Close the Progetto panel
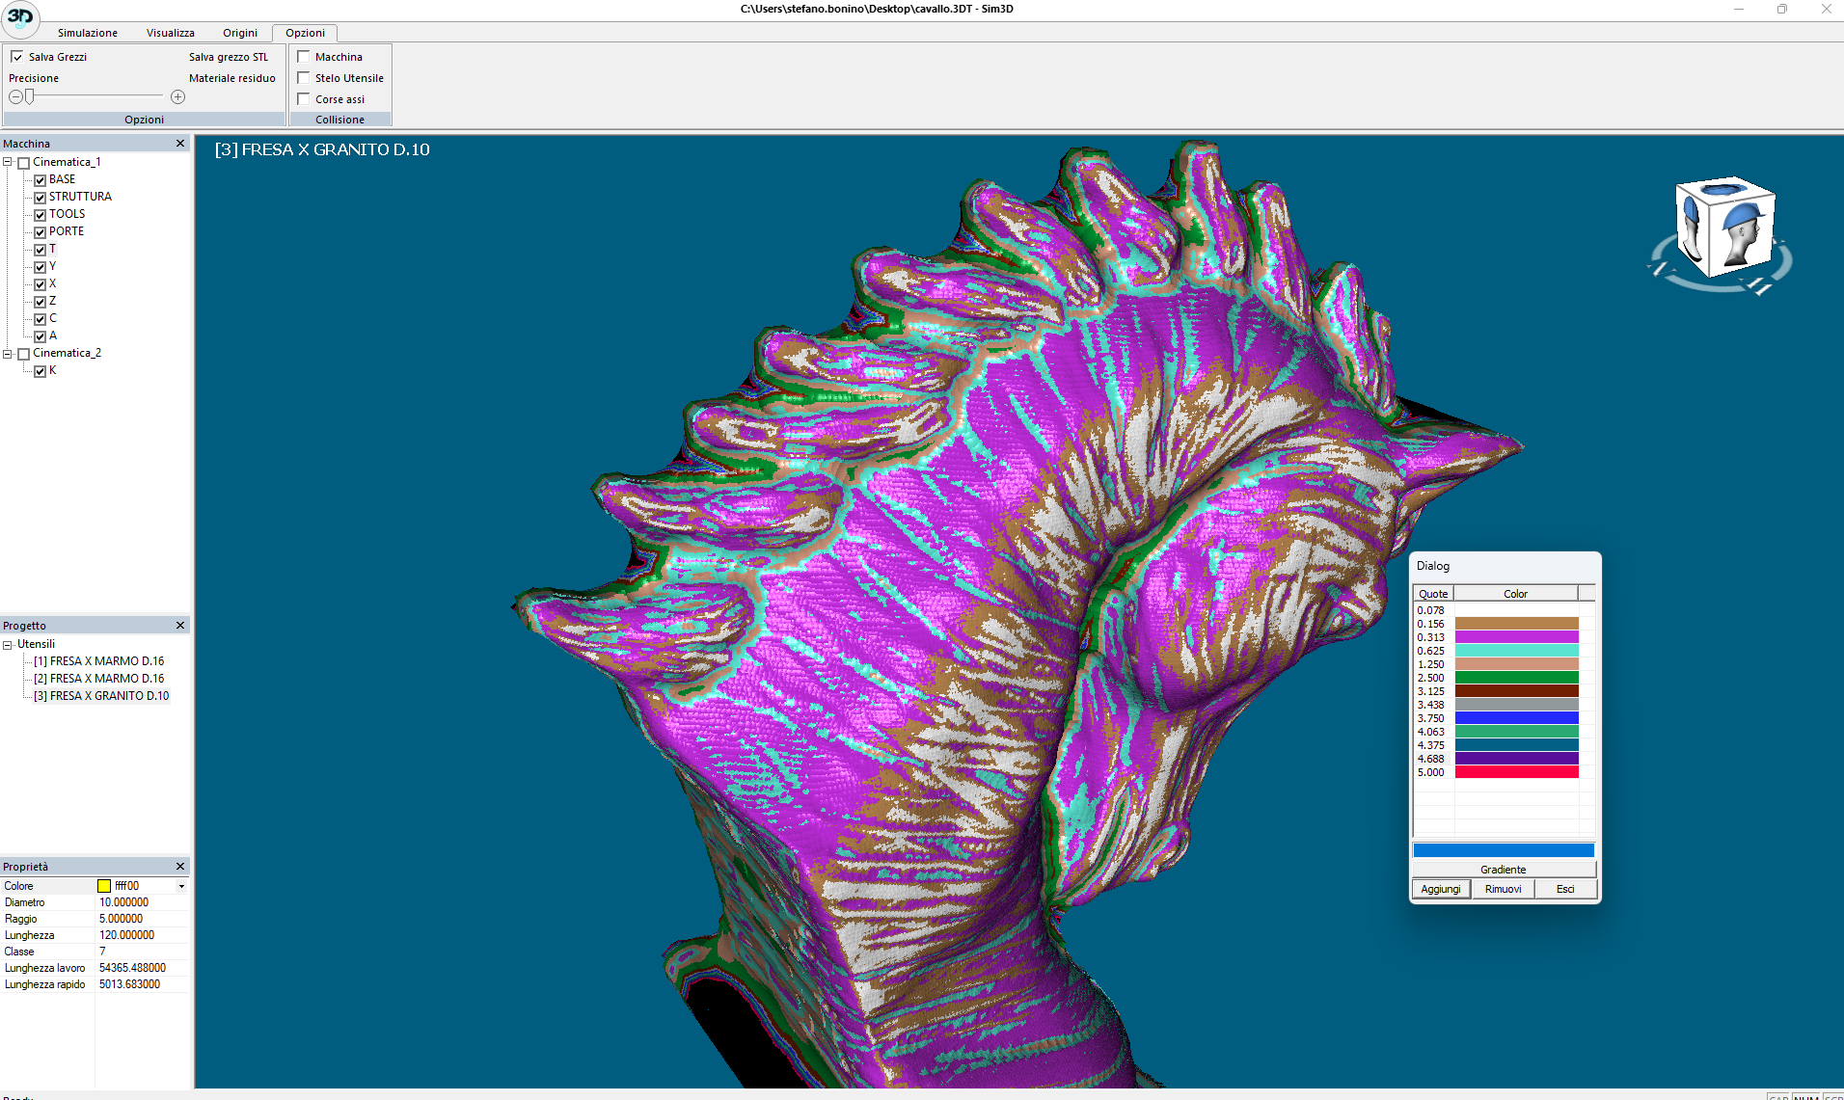Image resolution: width=1844 pixels, height=1100 pixels. [180, 626]
